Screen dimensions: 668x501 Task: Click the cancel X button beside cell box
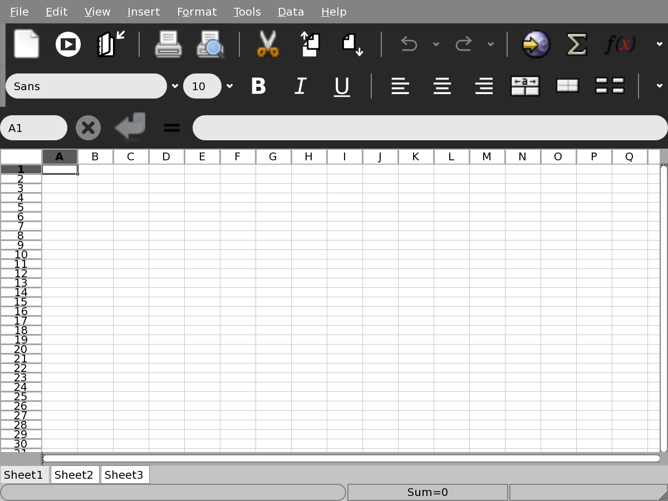click(x=88, y=128)
